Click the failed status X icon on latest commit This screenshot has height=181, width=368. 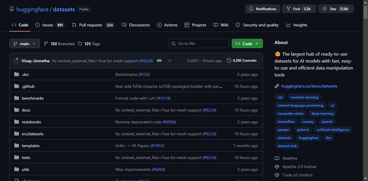click(x=170, y=61)
